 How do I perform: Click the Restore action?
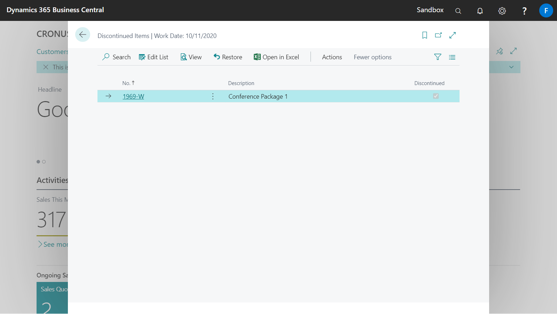coord(228,57)
